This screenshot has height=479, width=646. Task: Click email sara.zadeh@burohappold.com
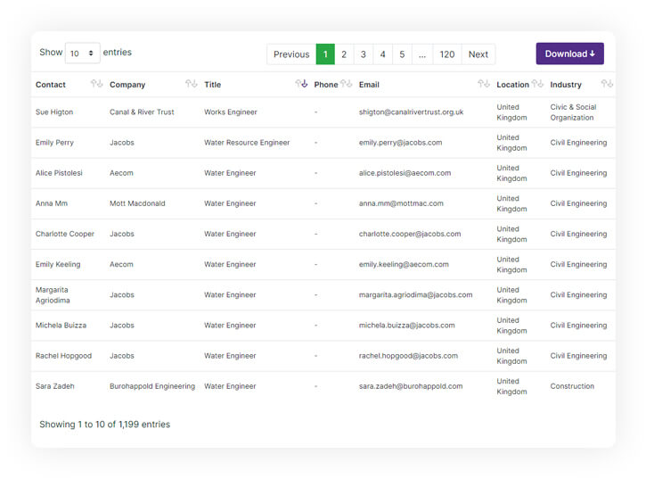pos(411,386)
